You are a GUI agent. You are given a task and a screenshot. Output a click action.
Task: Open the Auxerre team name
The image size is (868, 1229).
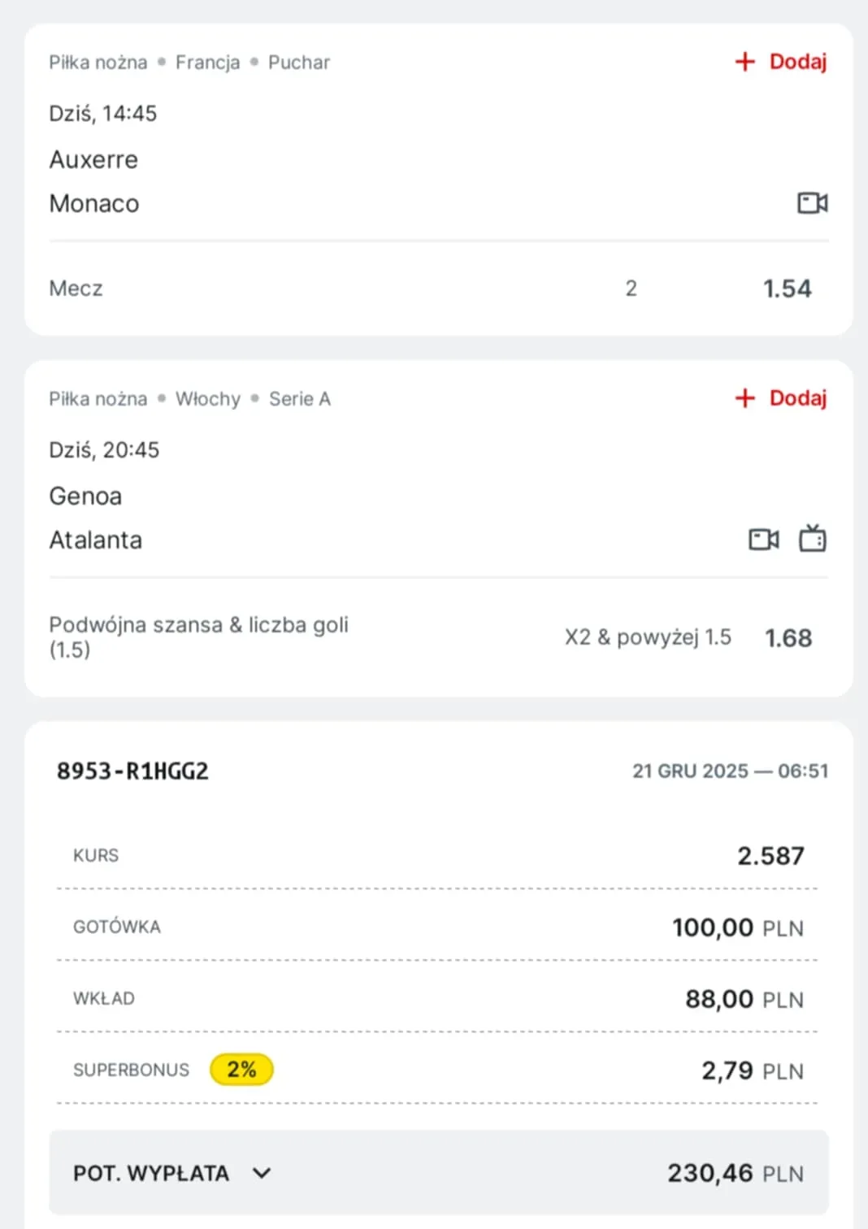coord(93,159)
